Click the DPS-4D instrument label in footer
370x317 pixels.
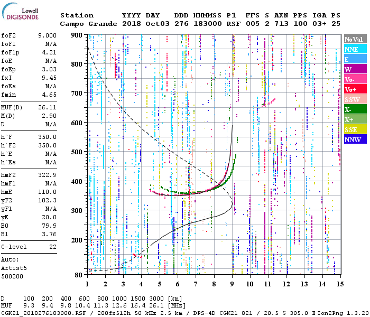[x=205, y=313]
